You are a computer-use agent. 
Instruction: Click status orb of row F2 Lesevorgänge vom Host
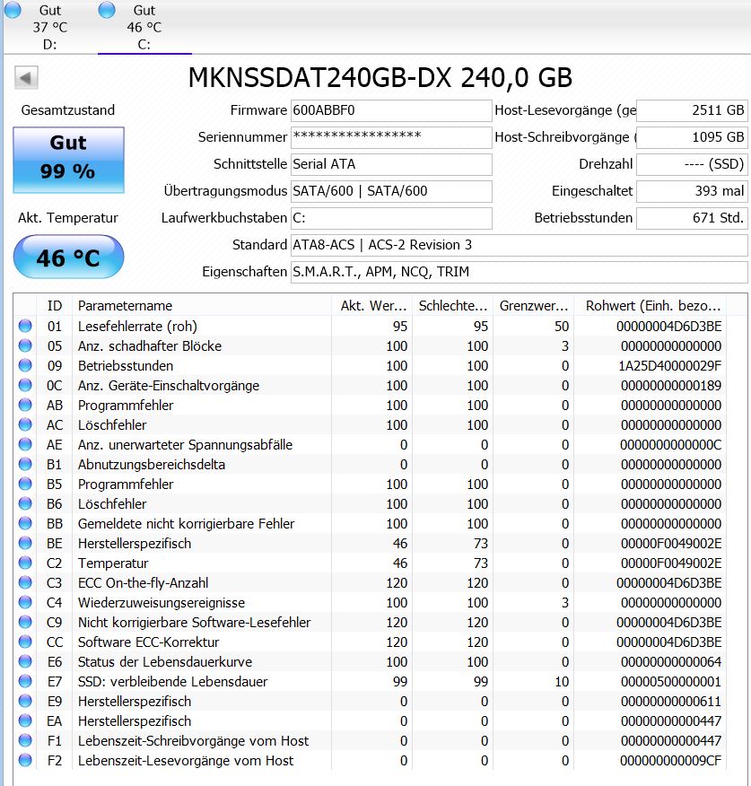25,761
